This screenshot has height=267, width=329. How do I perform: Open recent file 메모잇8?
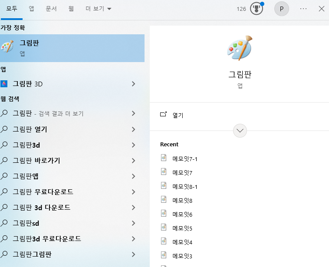pyautogui.click(x=182, y=201)
